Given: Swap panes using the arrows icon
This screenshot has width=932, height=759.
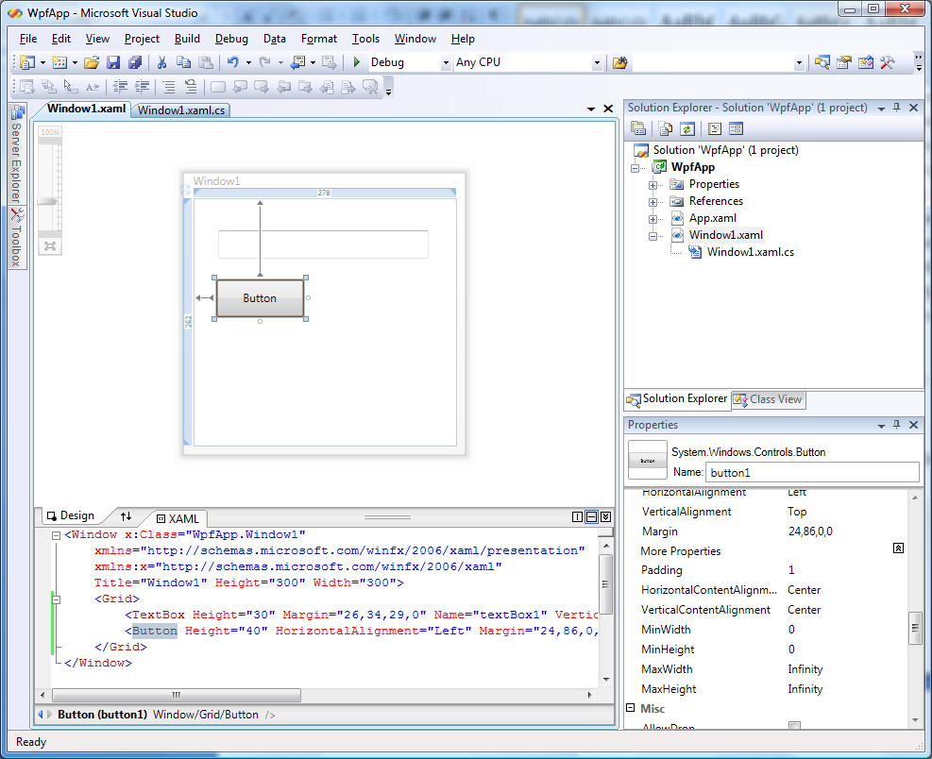Looking at the screenshot, I should (x=126, y=516).
